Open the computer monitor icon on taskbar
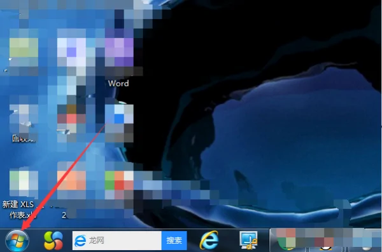 [x=248, y=240]
